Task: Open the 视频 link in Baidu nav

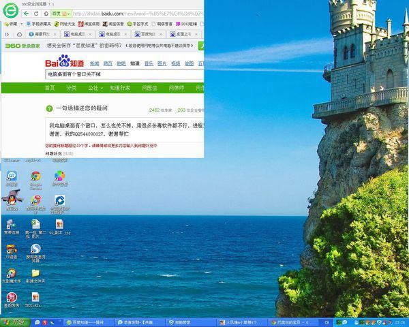Action: (176, 63)
